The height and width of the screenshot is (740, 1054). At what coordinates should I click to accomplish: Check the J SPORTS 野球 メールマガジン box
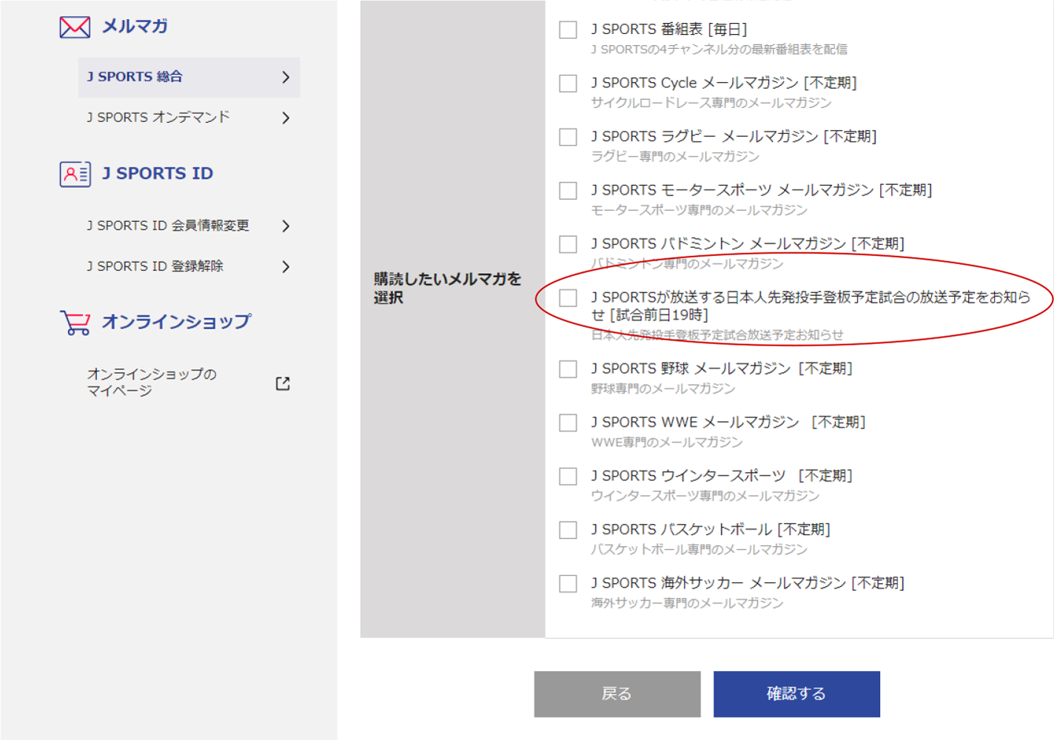[568, 369]
